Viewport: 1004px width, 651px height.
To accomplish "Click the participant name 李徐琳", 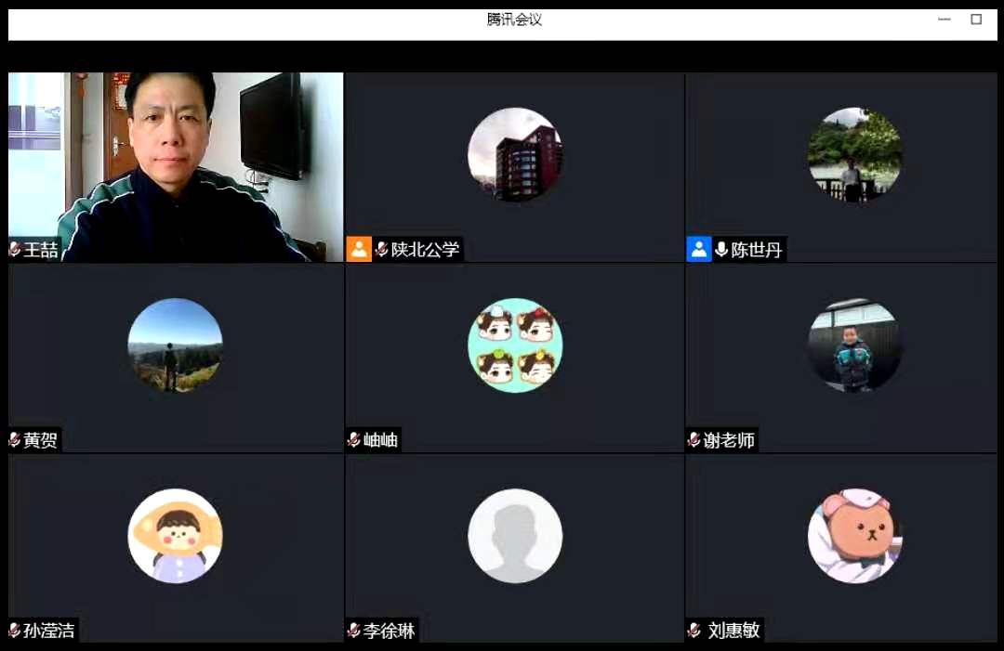I will tap(390, 631).
